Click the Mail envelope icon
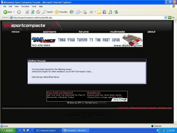This screenshot has width=177, height=133. pyautogui.click(x=78, y=12)
